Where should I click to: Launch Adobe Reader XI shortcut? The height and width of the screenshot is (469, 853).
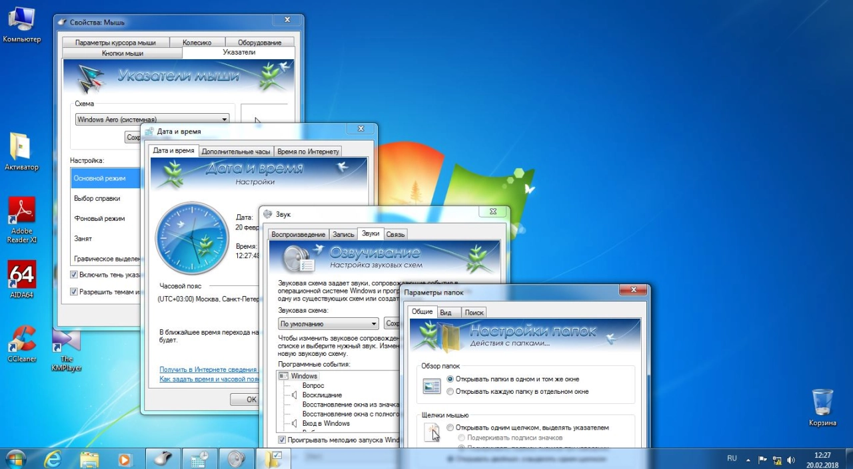(21, 220)
